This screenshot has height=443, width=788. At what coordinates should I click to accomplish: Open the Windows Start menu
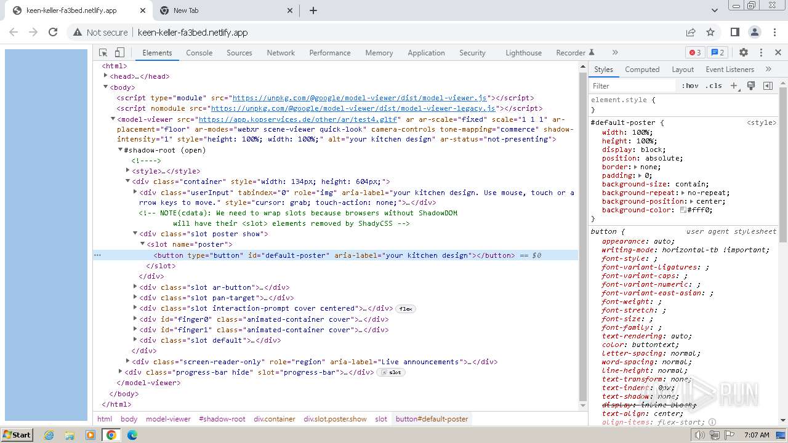pos(17,434)
